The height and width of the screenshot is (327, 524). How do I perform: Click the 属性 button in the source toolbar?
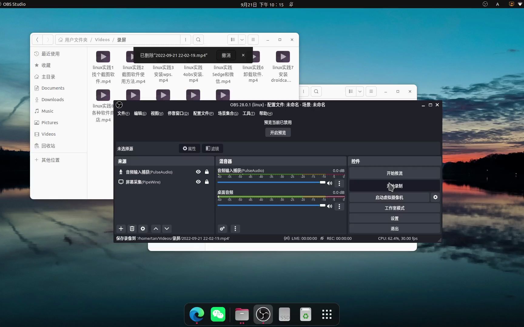[189, 148]
